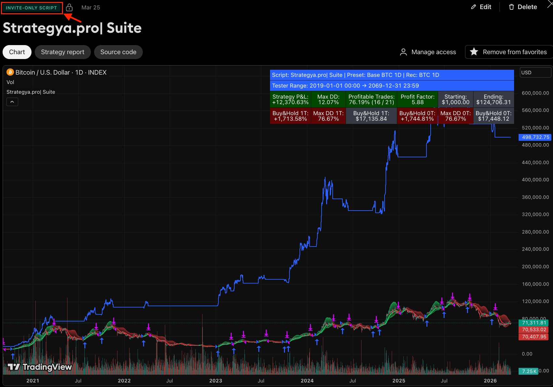Click the 2021 label on time axis
Screen dimensions: 553x387
(33, 381)
